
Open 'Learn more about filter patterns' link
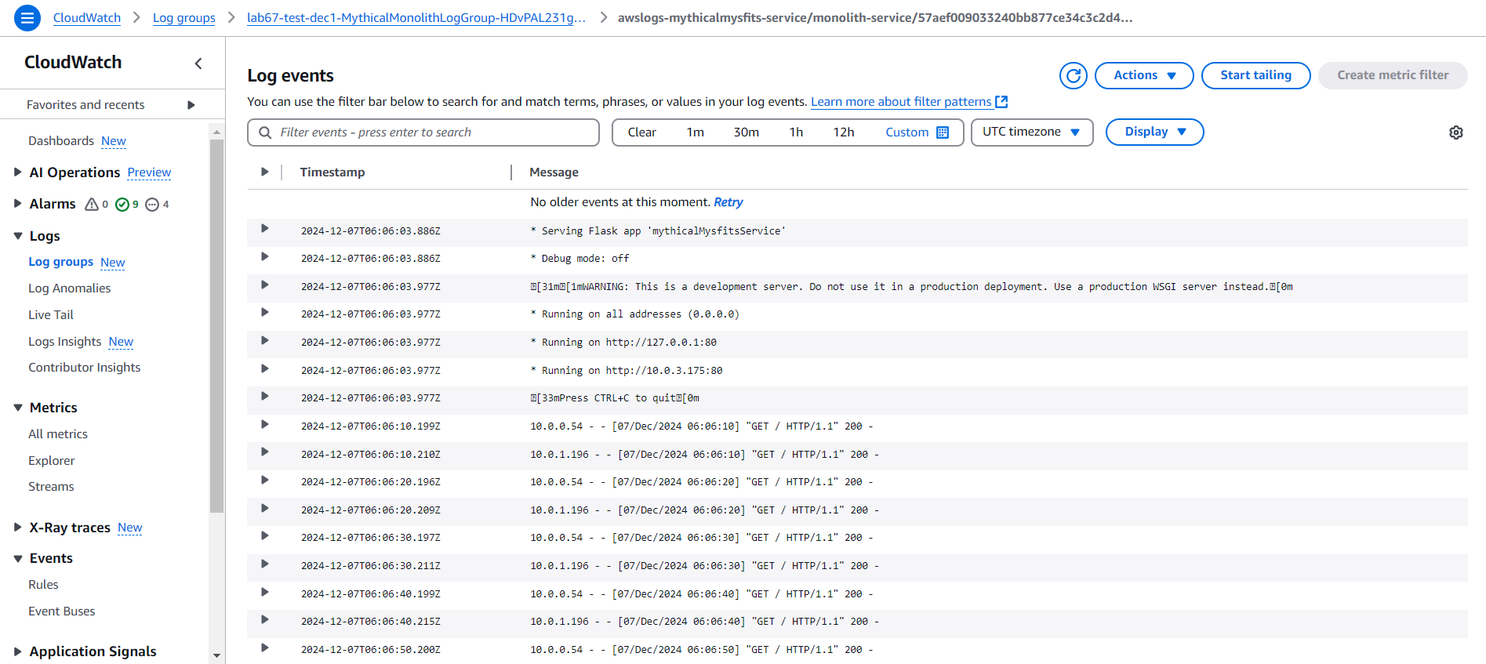pos(901,102)
